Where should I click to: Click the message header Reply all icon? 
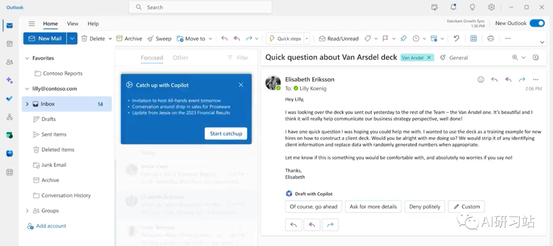coord(508,79)
